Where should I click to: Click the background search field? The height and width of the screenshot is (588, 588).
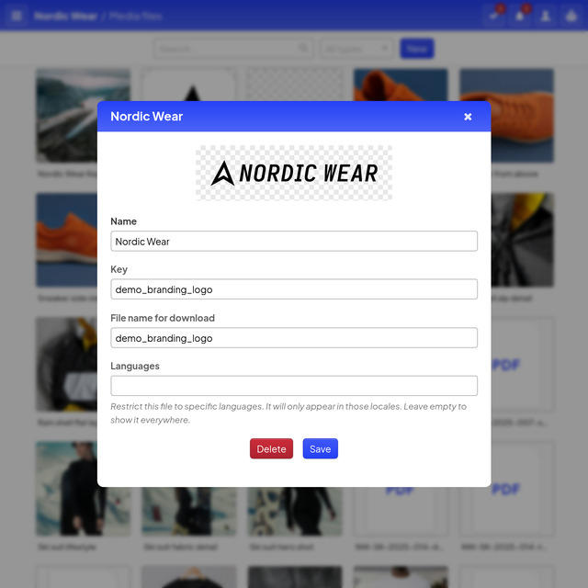pyautogui.click(x=233, y=49)
